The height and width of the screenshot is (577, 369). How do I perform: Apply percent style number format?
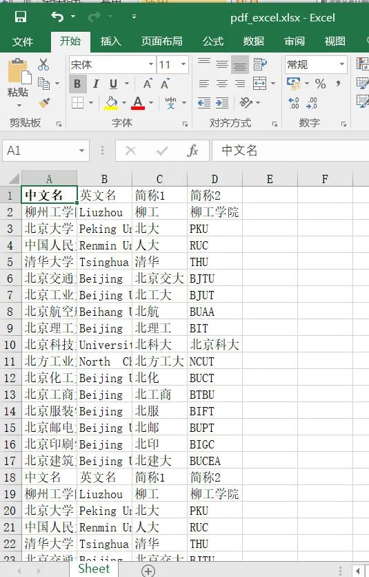pos(320,84)
